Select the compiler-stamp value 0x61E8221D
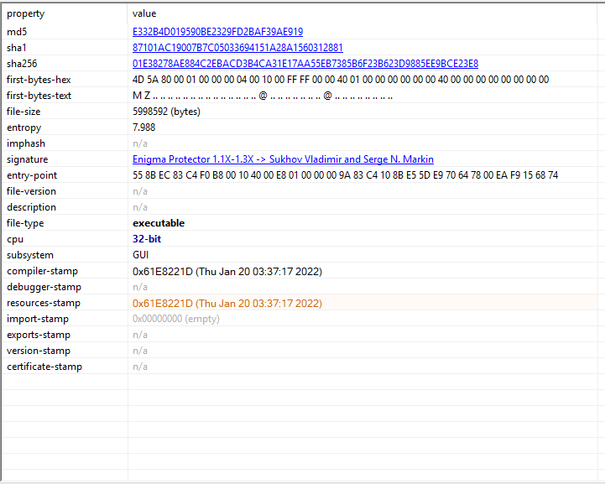Viewport: 605px width, 484px height. (x=227, y=271)
